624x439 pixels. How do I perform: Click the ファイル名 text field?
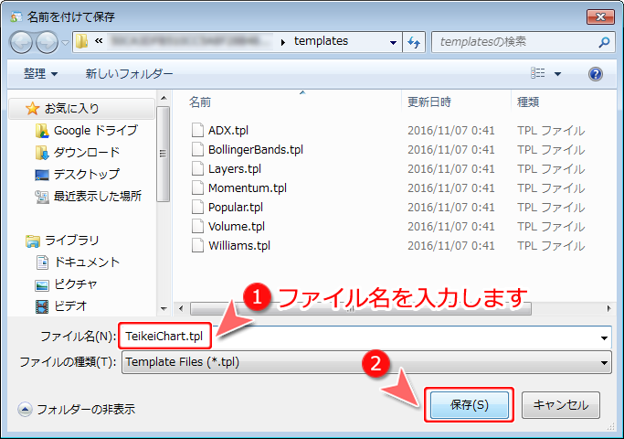[365, 337]
